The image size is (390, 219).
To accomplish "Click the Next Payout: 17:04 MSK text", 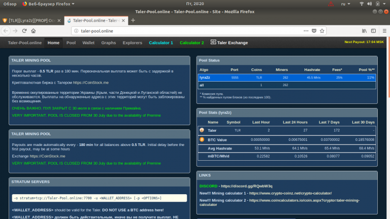I will click(x=364, y=42).
